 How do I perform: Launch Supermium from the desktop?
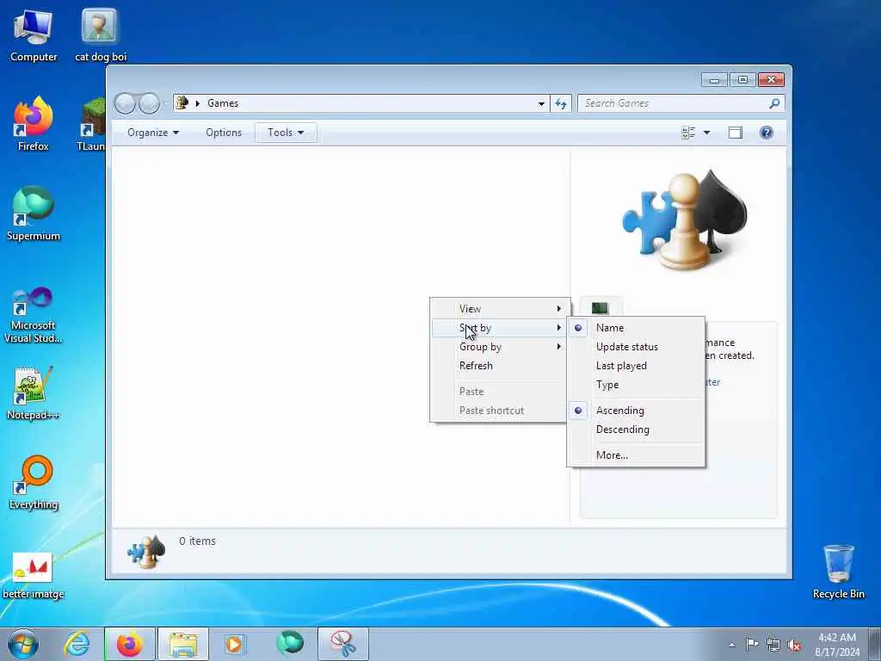click(34, 213)
